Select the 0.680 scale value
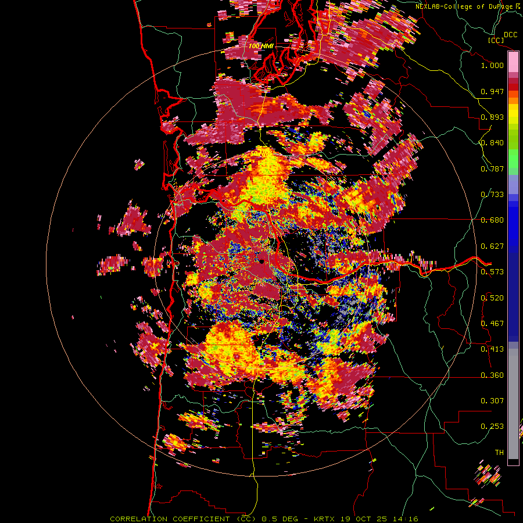Viewport: 523px width, 523px height. [x=492, y=220]
